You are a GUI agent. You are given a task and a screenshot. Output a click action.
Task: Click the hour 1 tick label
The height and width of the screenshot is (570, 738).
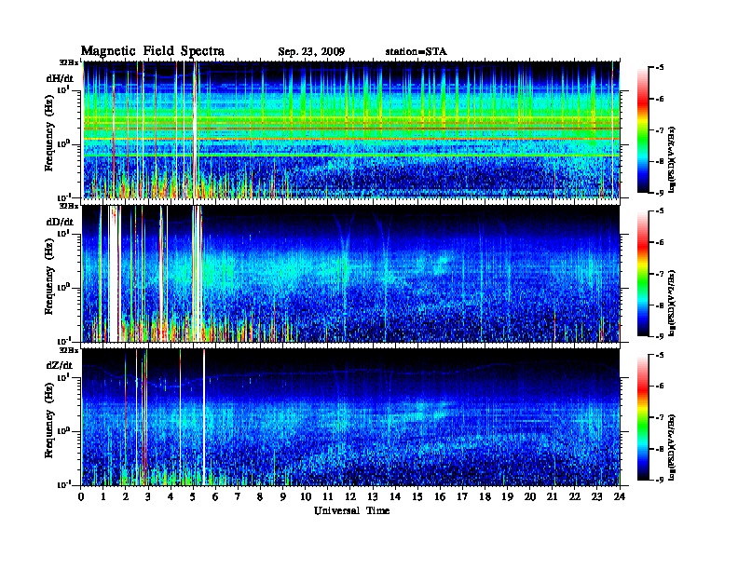pyautogui.click(x=103, y=497)
